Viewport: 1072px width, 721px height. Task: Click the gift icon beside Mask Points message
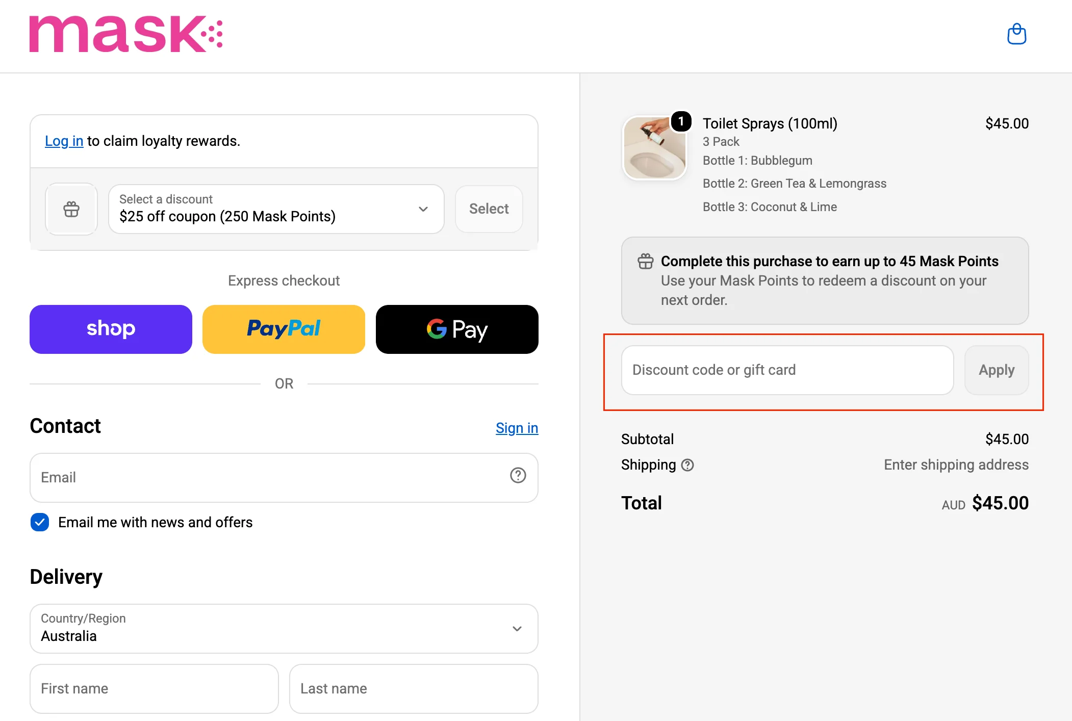point(646,262)
